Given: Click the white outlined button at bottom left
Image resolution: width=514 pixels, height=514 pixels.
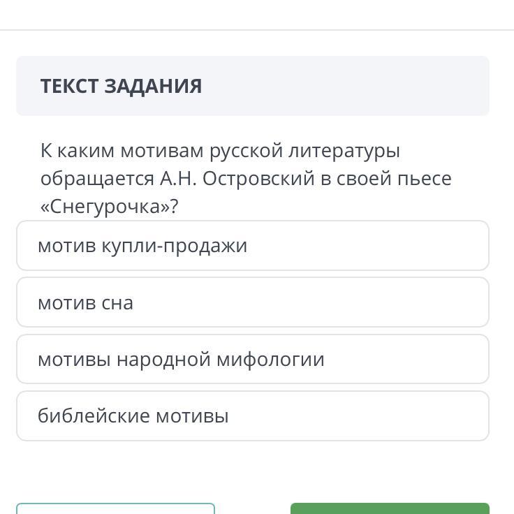Looking at the screenshot, I should point(115,508).
